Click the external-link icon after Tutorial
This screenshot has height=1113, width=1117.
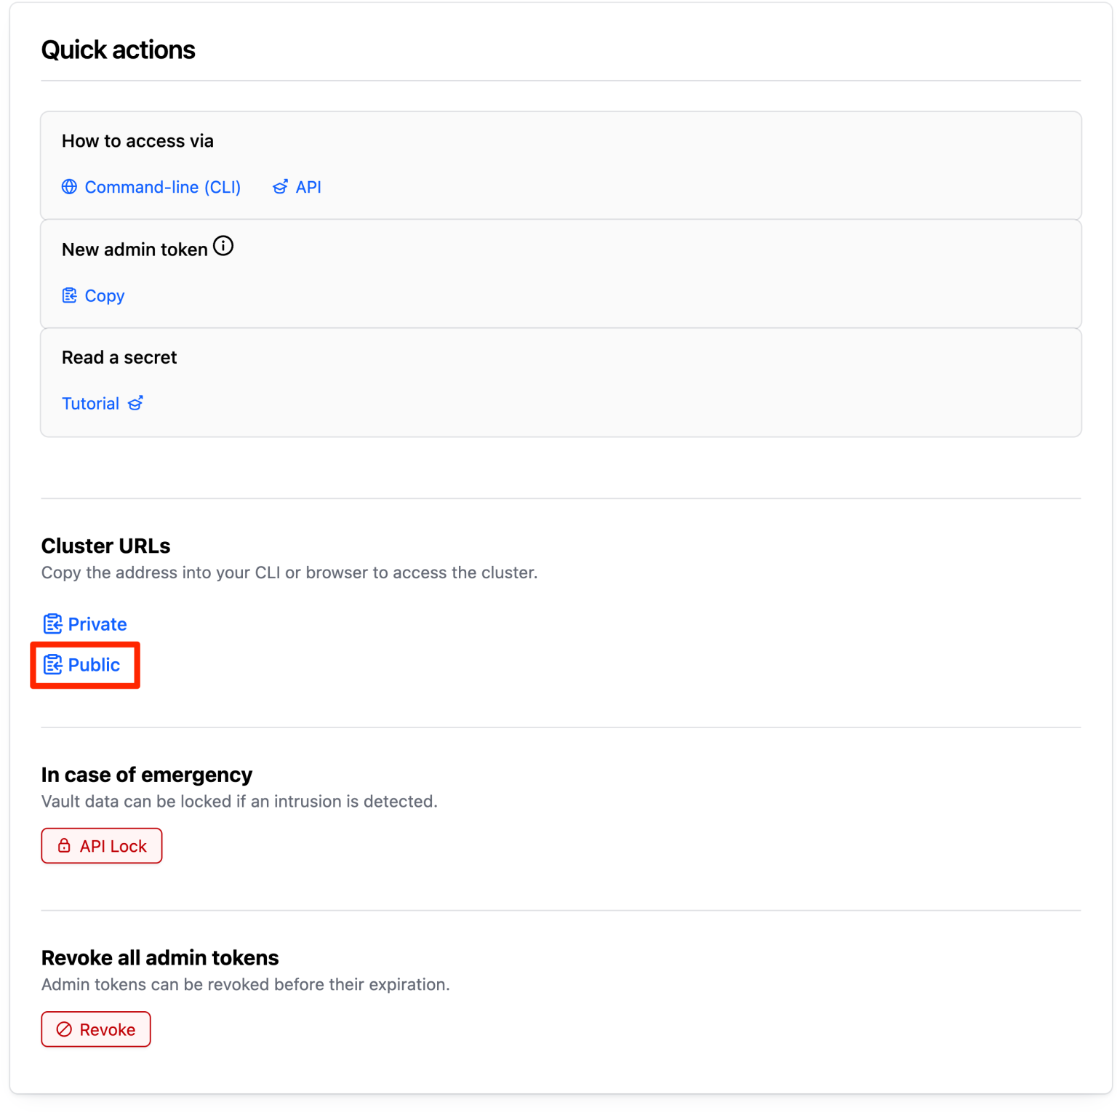pos(135,403)
